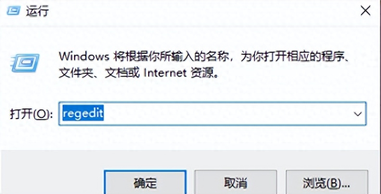Image resolution: width=381 pixels, height=194 pixels.
Task: Open file browser via 浏览(B)... button
Action: 327,182
